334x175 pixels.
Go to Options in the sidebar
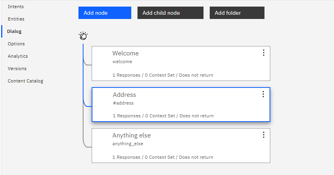tap(16, 44)
